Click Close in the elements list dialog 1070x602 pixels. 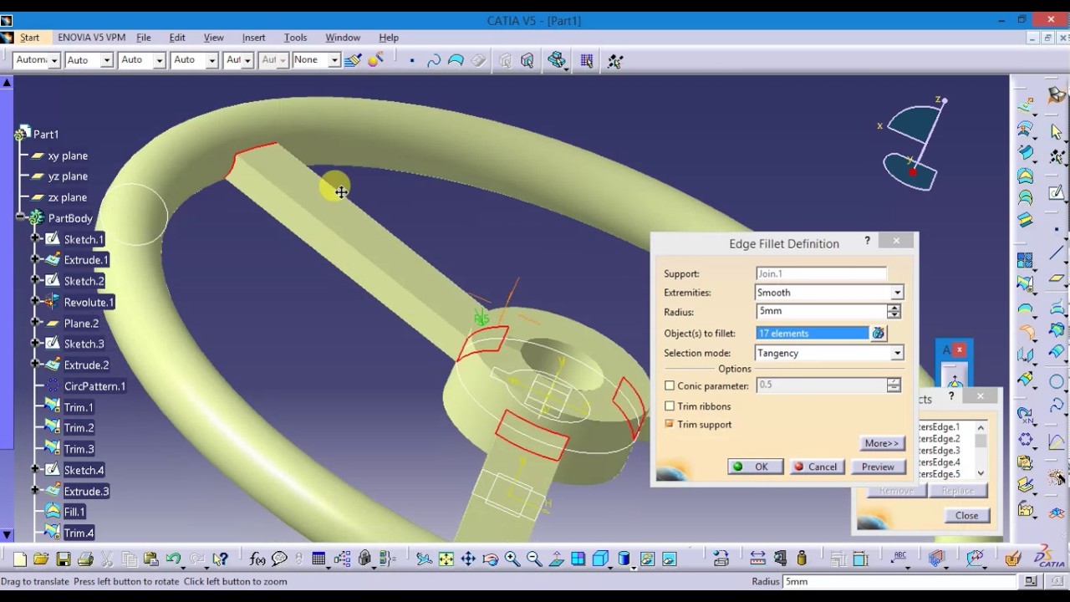[x=966, y=515]
